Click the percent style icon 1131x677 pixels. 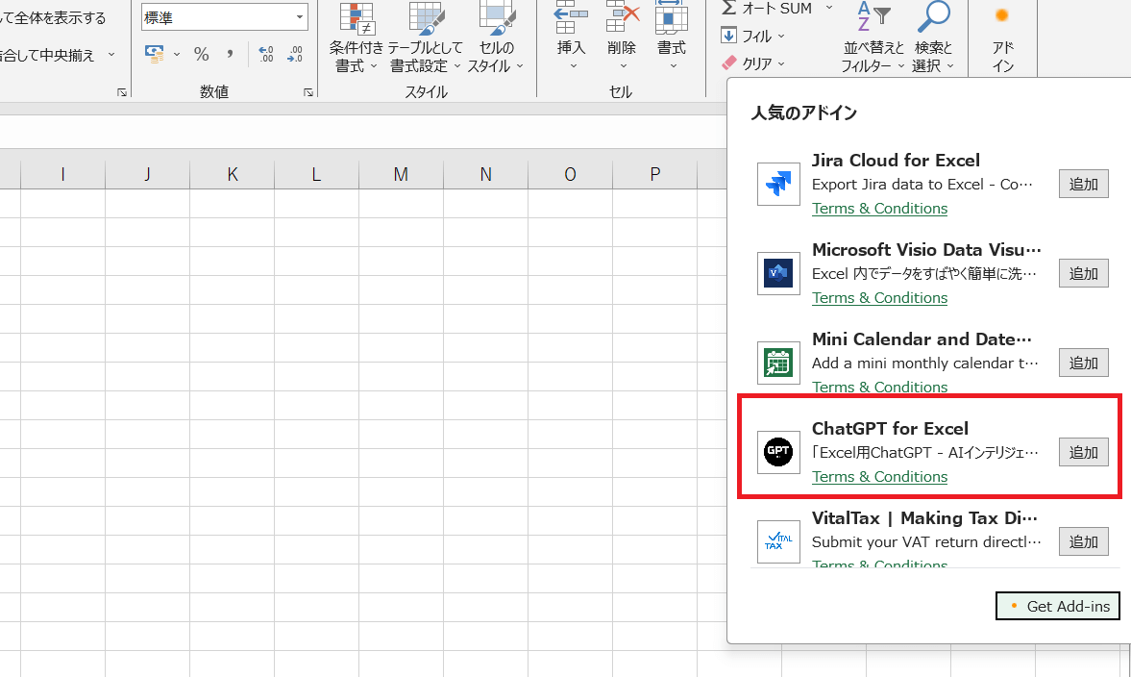click(x=201, y=54)
